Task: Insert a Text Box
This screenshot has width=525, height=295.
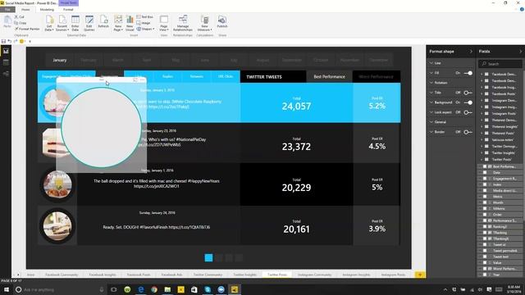Action: coord(145,16)
